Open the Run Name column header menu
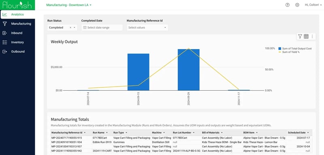324x155 pixels. tap(107, 132)
